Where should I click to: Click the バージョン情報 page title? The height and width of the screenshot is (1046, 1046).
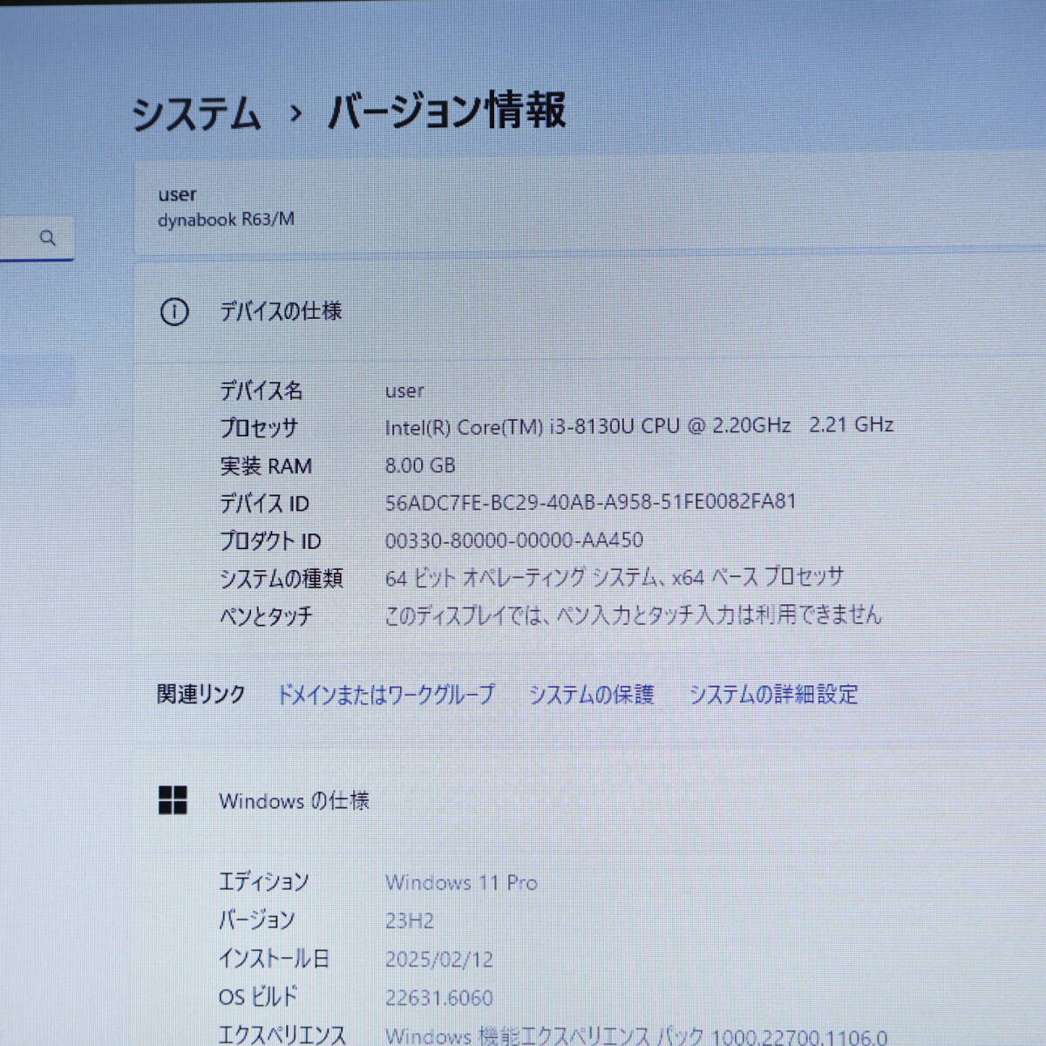point(446,112)
